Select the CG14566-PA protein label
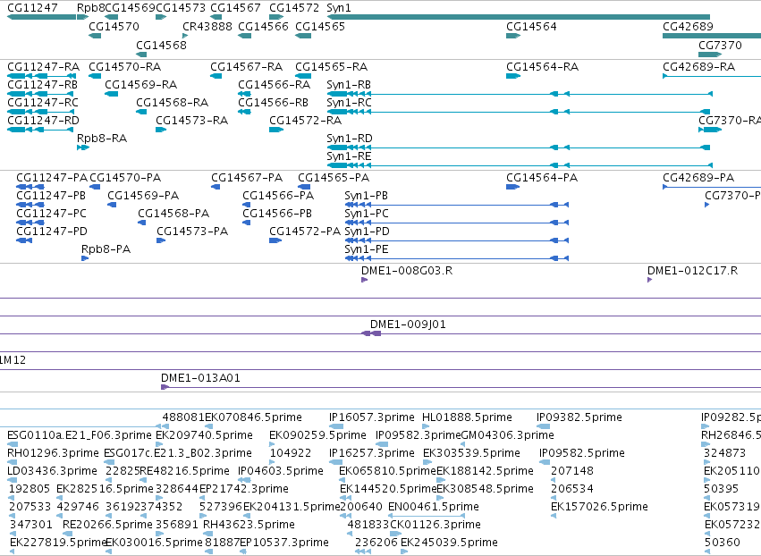 pos(278,196)
